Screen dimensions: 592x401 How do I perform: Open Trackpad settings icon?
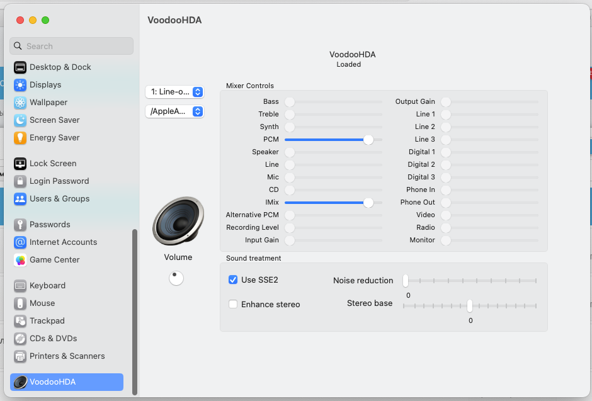[x=20, y=321]
